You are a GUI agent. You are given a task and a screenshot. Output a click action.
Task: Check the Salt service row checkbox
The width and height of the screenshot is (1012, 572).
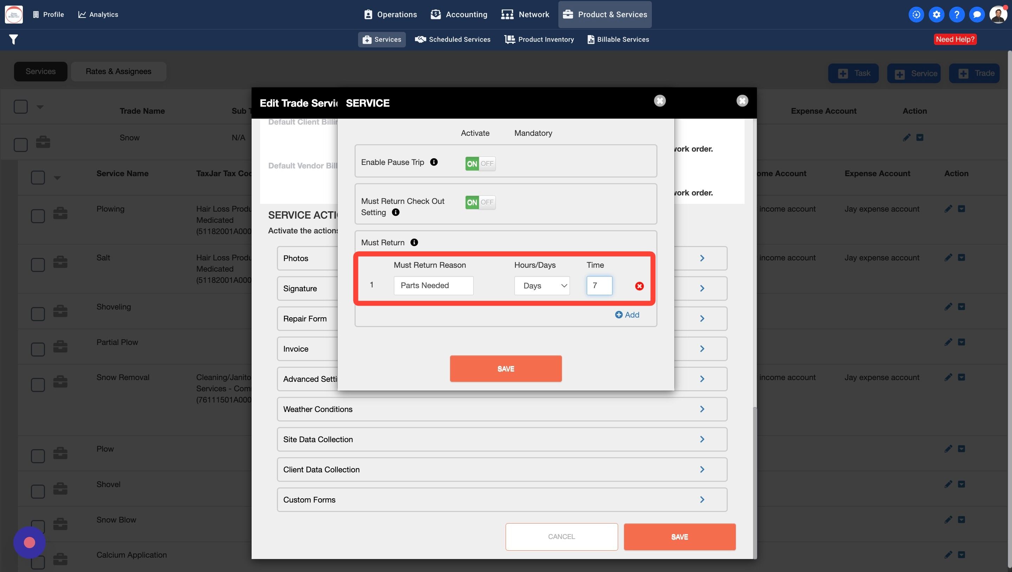click(38, 264)
